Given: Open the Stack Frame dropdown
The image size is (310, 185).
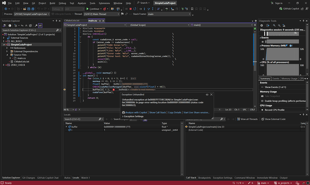Looking at the screenshot, I should point(190,14).
